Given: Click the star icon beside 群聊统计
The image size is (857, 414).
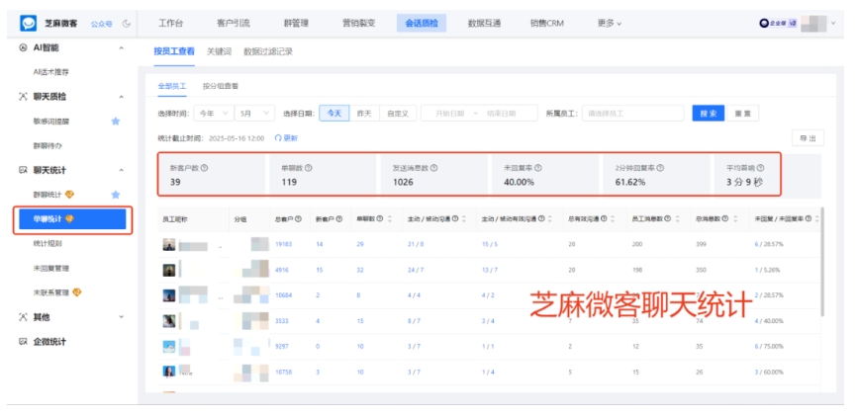Looking at the screenshot, I should (x=116, y=195).
